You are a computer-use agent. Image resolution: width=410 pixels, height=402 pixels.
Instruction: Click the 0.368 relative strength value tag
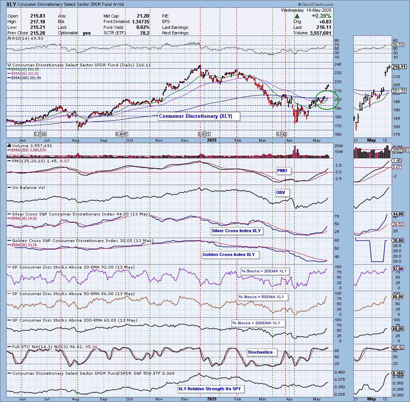coord(399,373)
